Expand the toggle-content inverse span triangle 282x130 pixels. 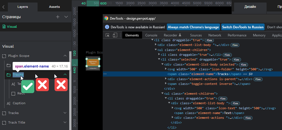click(x=166, y=83)
